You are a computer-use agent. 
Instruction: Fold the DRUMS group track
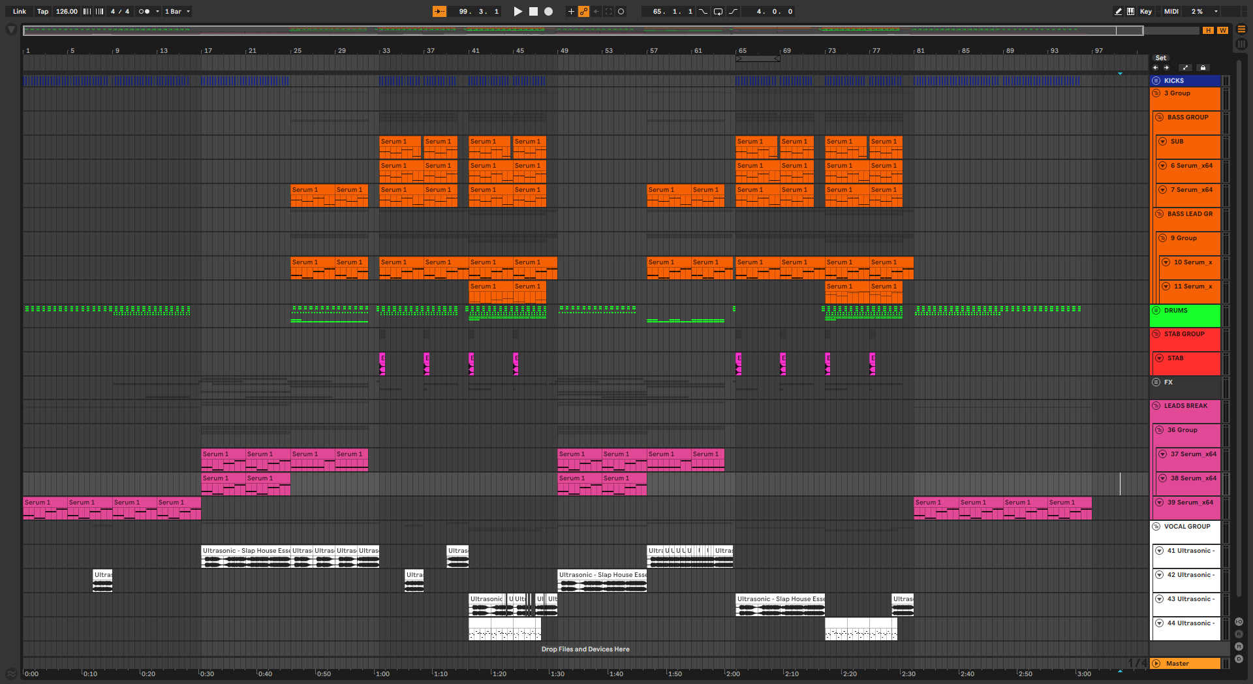point(1156,311)
